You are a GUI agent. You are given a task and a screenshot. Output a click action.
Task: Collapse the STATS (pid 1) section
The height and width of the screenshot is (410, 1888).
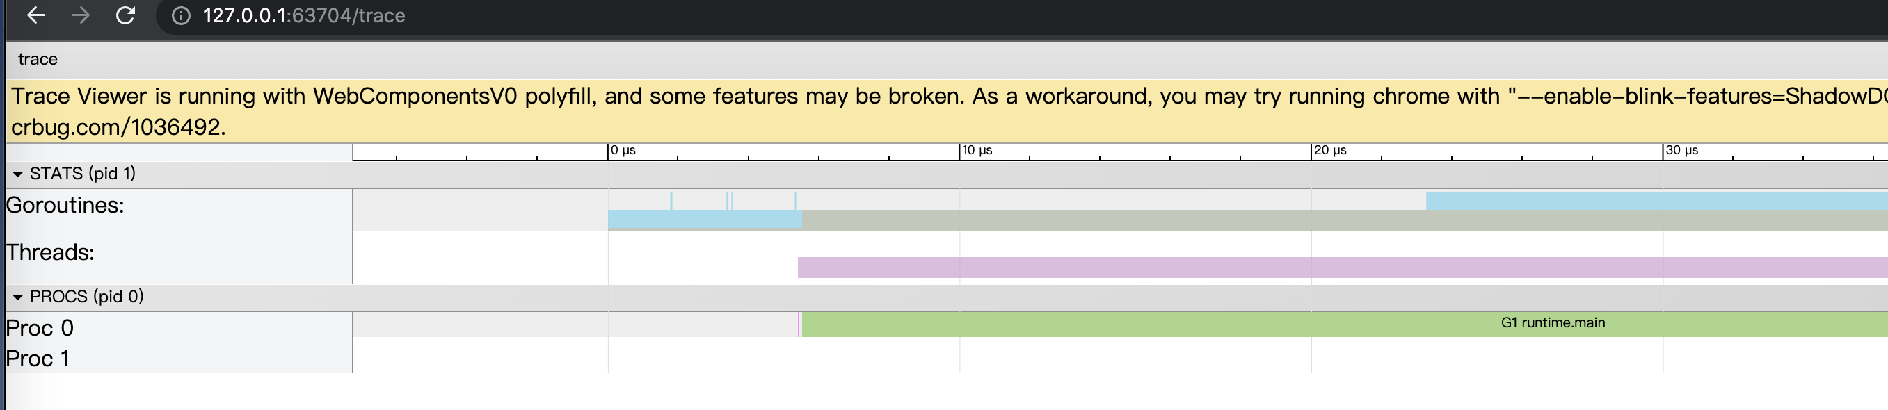point(17,174)
